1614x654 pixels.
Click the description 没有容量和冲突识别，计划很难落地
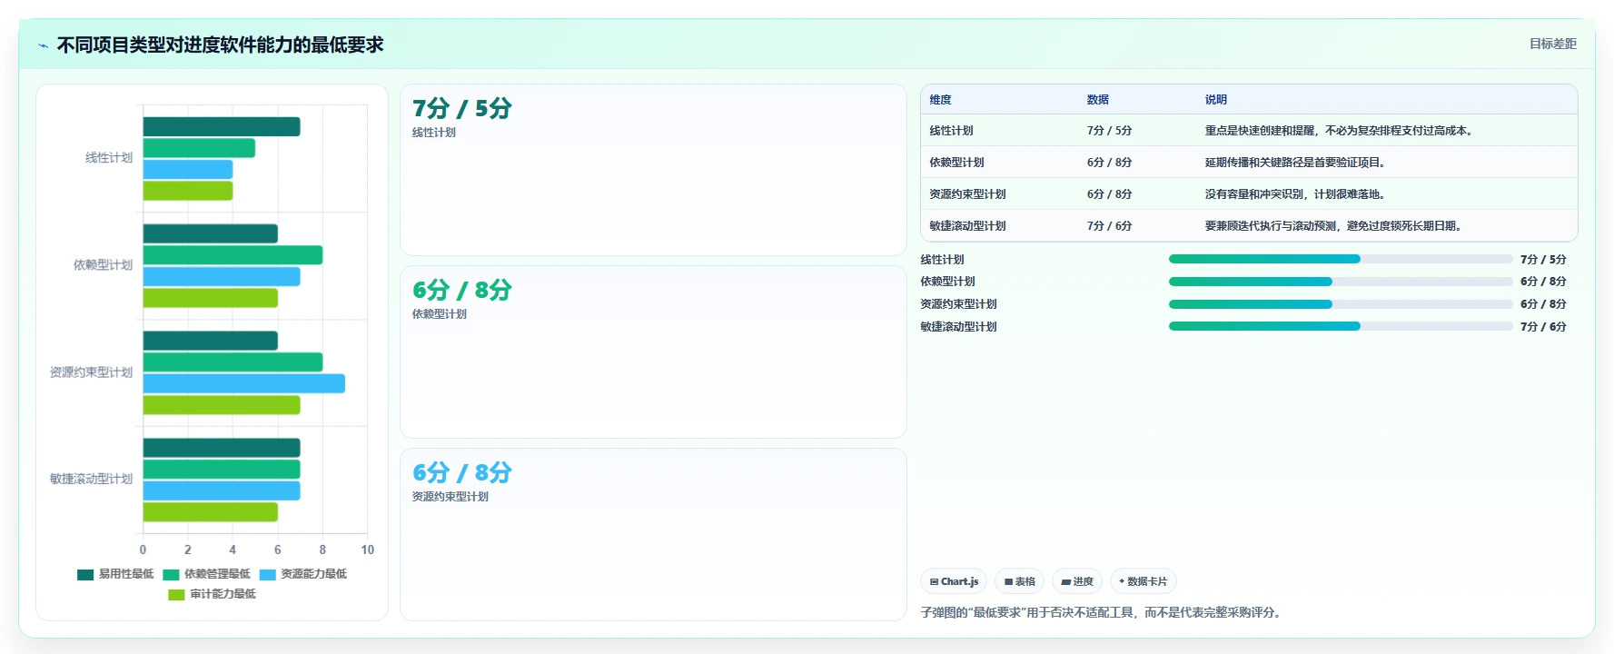pyautogui.click(x=1295, y=194)
